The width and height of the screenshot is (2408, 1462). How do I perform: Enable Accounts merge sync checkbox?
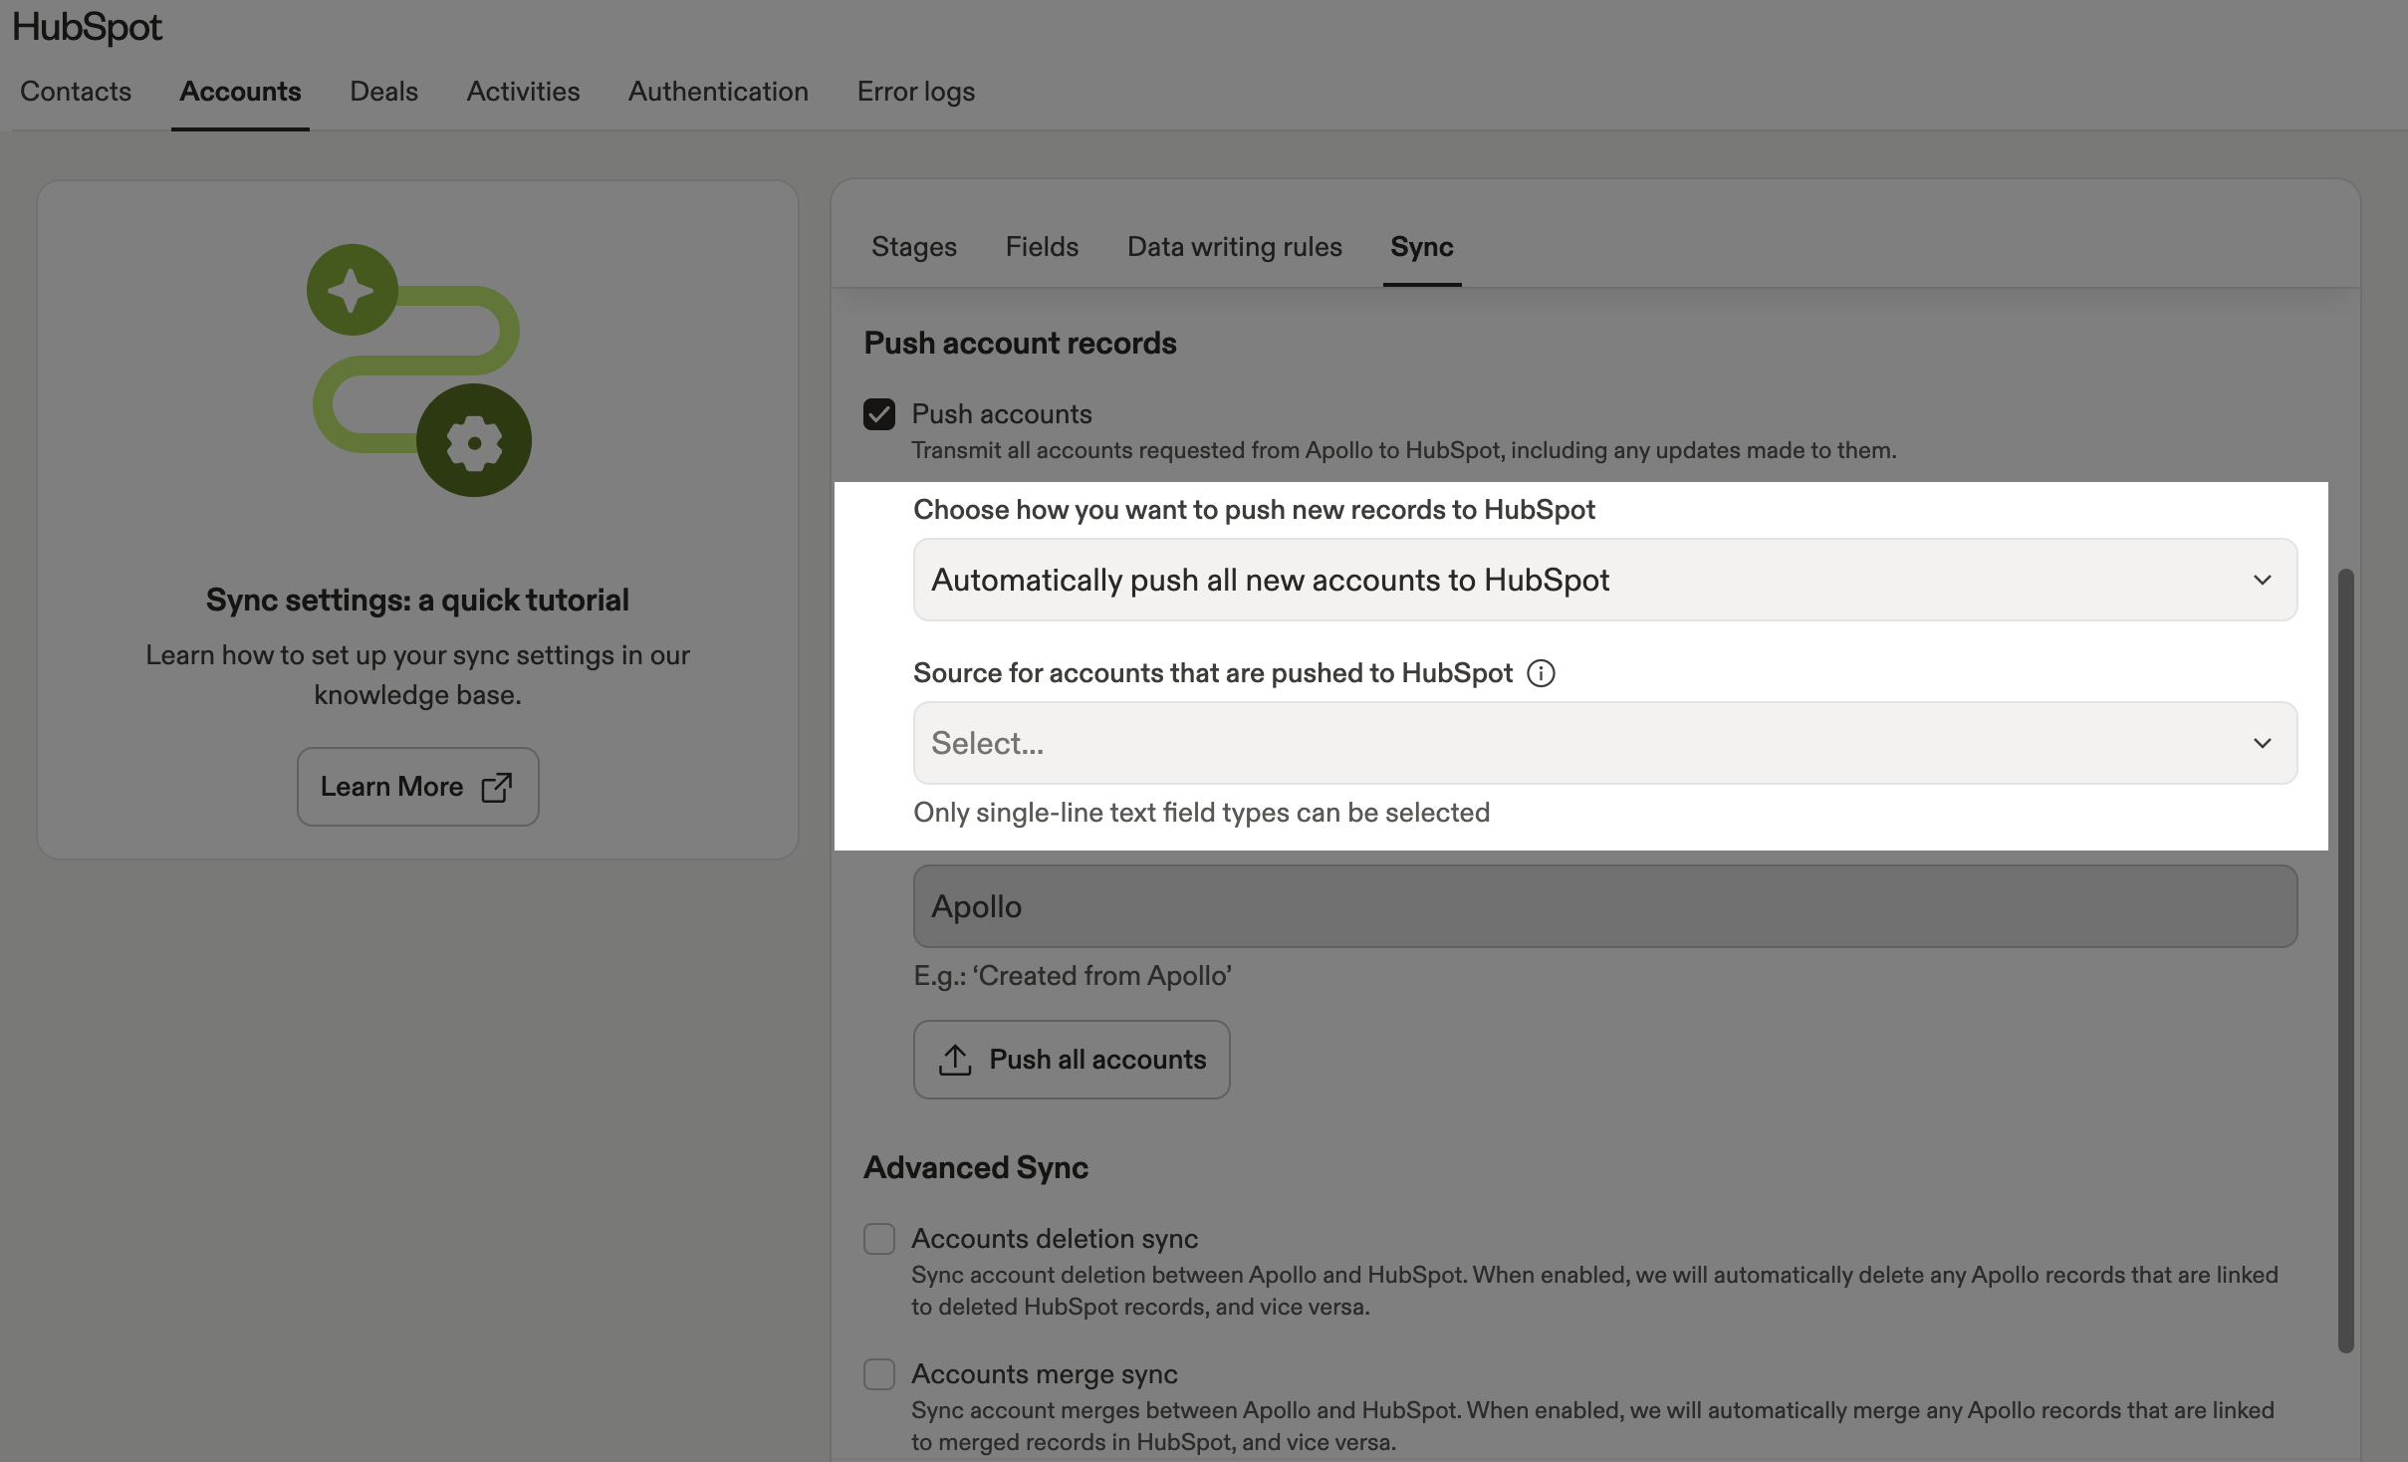coord(879,1373)
